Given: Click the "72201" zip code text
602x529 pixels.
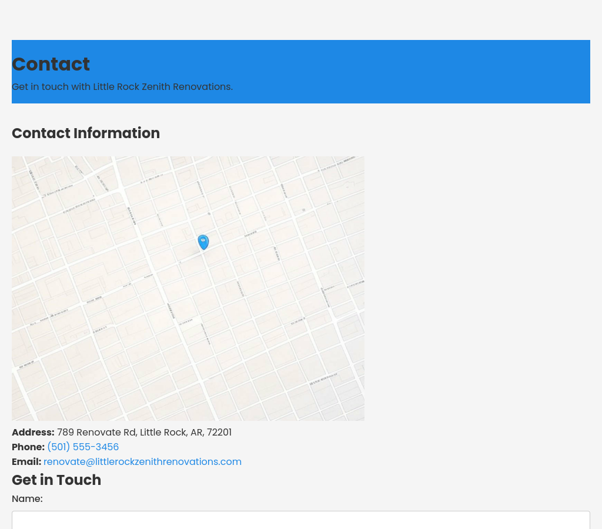Looking at the screenshot, I should [219, 432].
